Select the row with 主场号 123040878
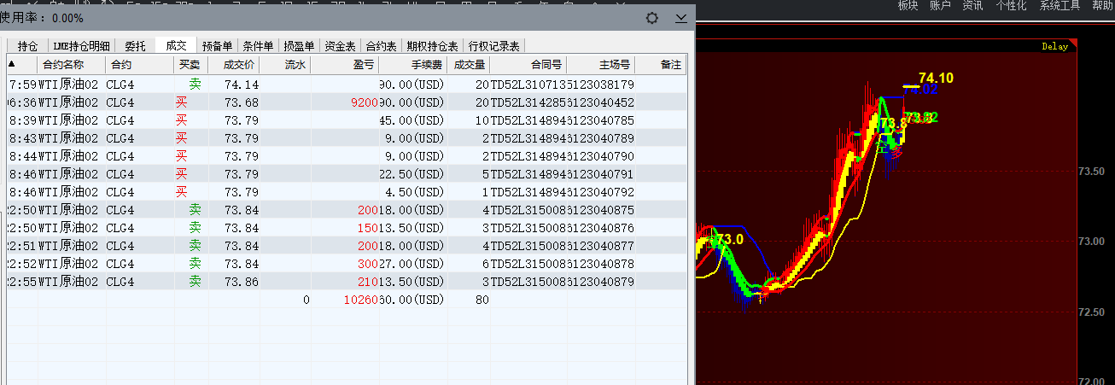 coord(347,264)
